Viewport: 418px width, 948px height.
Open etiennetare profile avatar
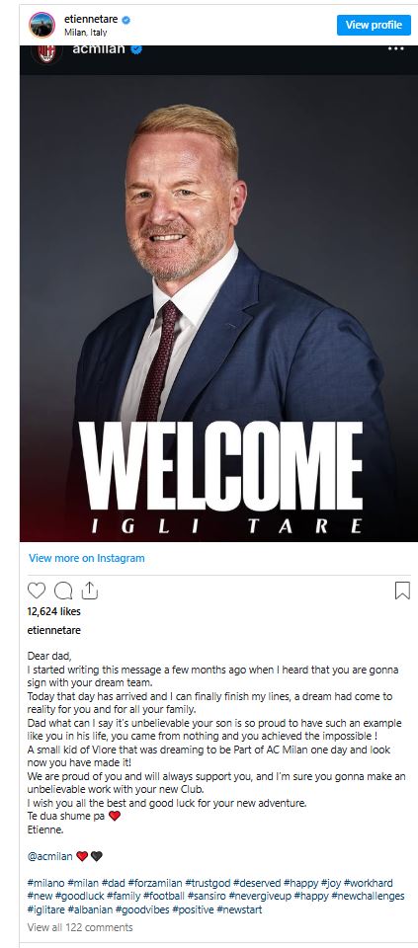42,25
